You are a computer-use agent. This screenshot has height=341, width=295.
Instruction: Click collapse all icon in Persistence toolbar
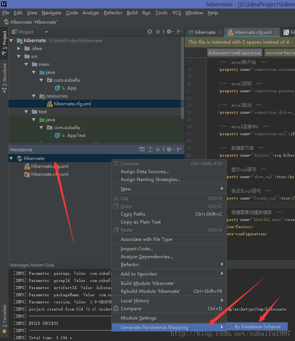(x=158, y=149)
